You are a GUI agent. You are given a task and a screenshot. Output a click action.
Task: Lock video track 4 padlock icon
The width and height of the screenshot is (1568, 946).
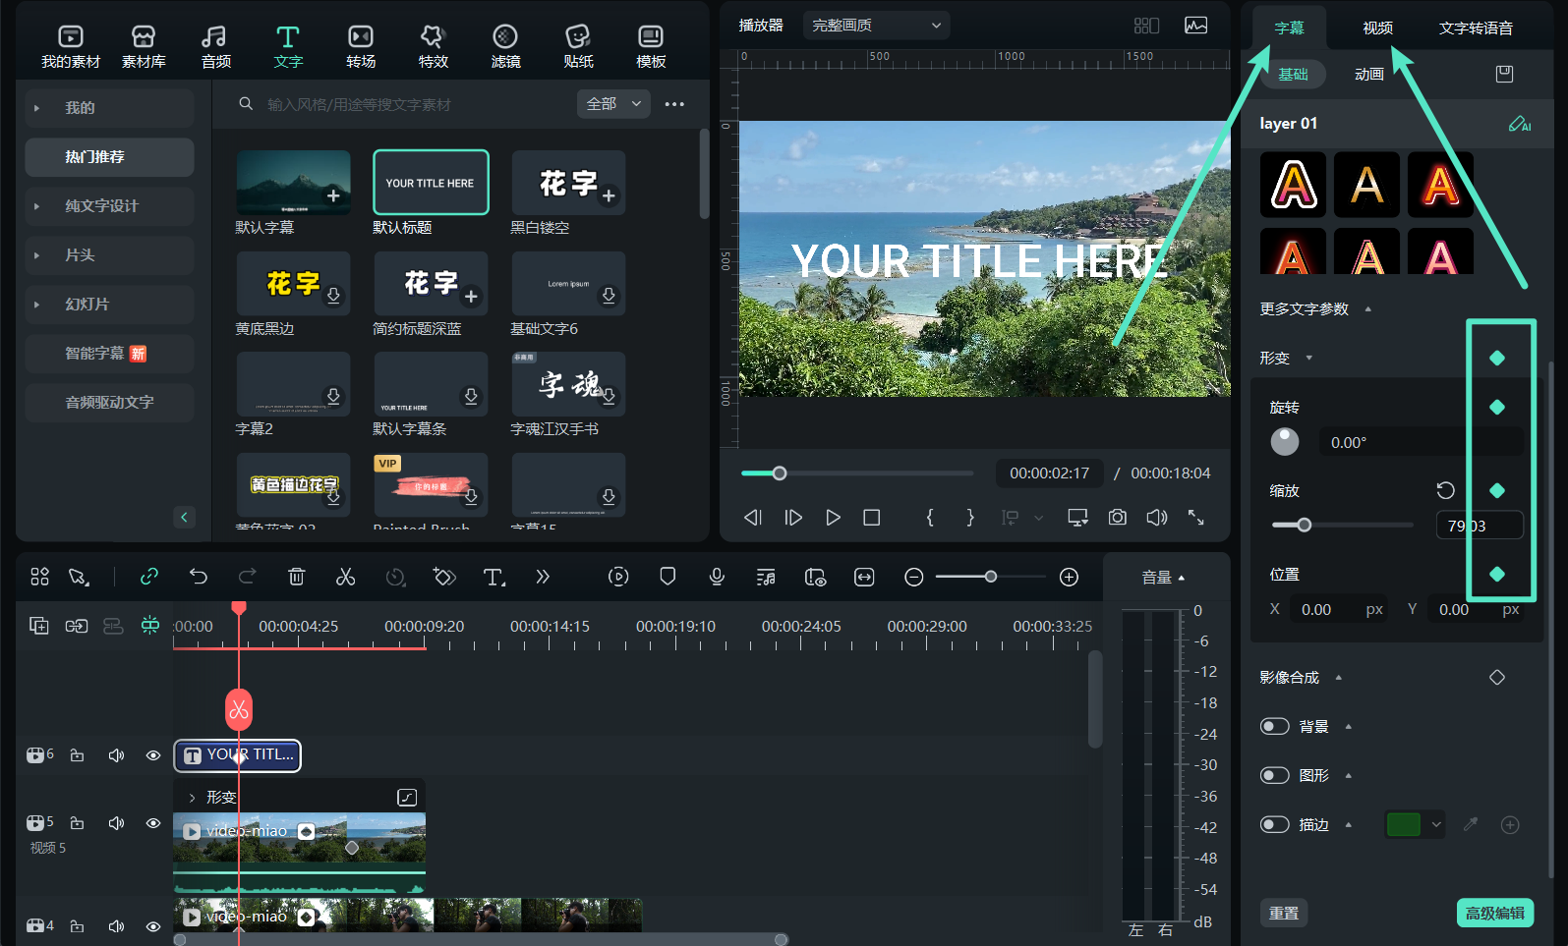pyautogui.click(x=77, y=926)
